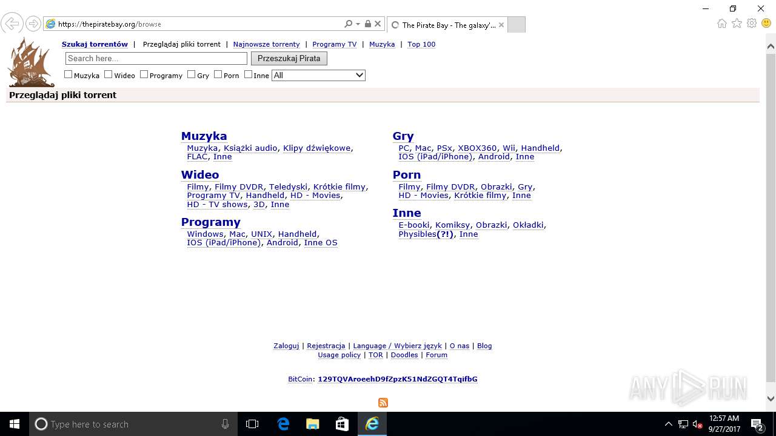This screenshot has height=436, width=776.
Task: Open browser Tools gear icon
Action: 752,24
